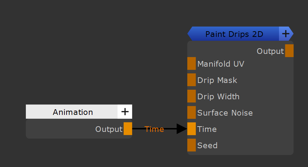Click the connected Time input port
The width and height of the screenshot is (308, 167).
click(192, 129)
